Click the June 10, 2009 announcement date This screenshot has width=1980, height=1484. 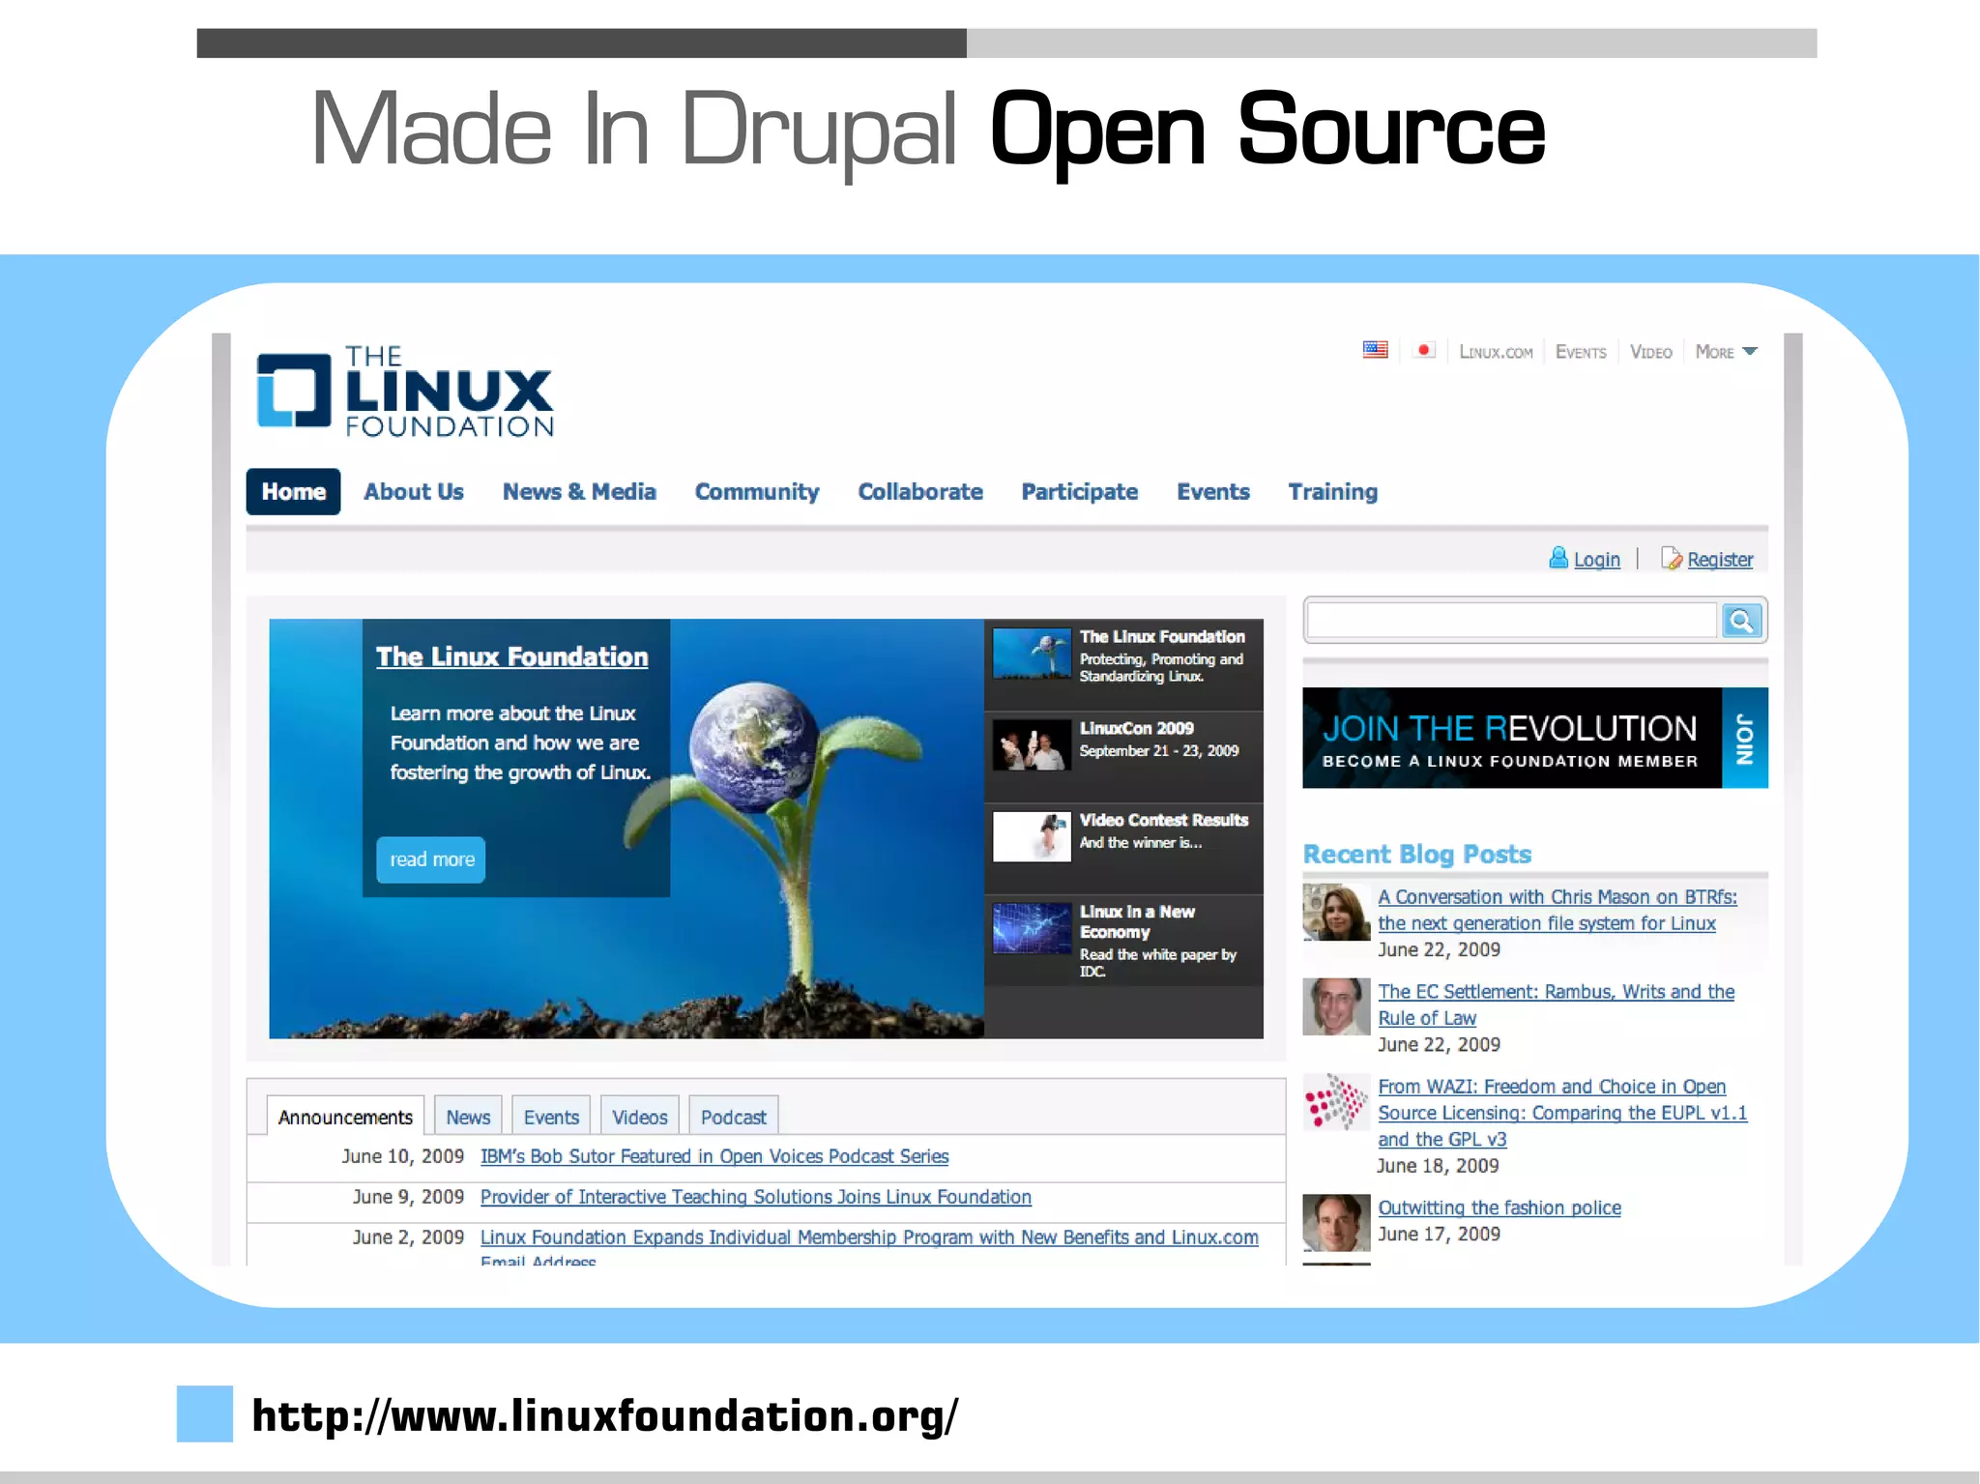[402, 1156]
